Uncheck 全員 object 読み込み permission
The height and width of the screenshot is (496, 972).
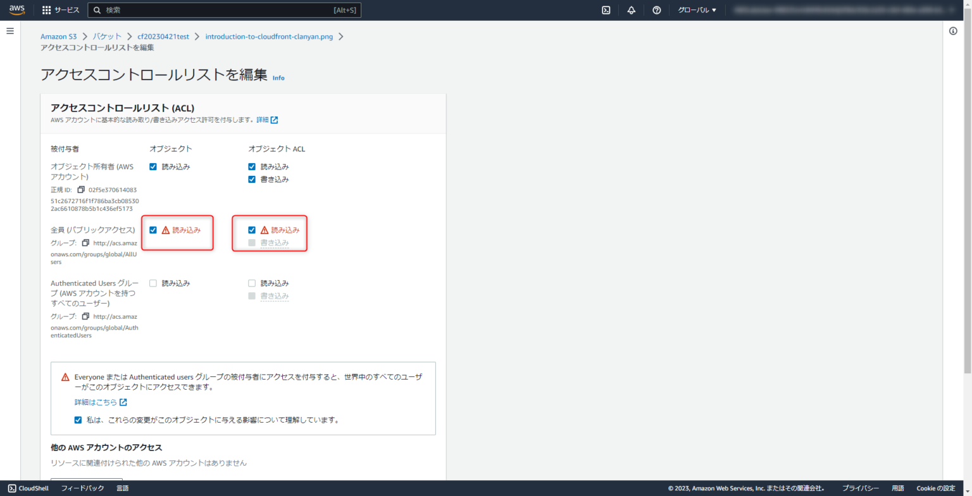pyautogui.click(x=153, y=229)
